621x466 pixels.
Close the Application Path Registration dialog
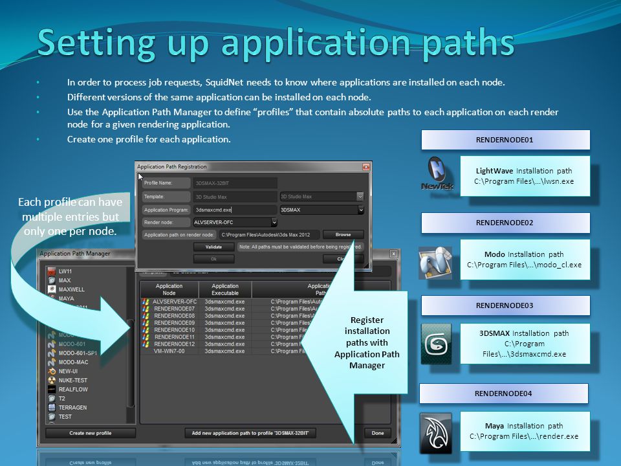366,167
